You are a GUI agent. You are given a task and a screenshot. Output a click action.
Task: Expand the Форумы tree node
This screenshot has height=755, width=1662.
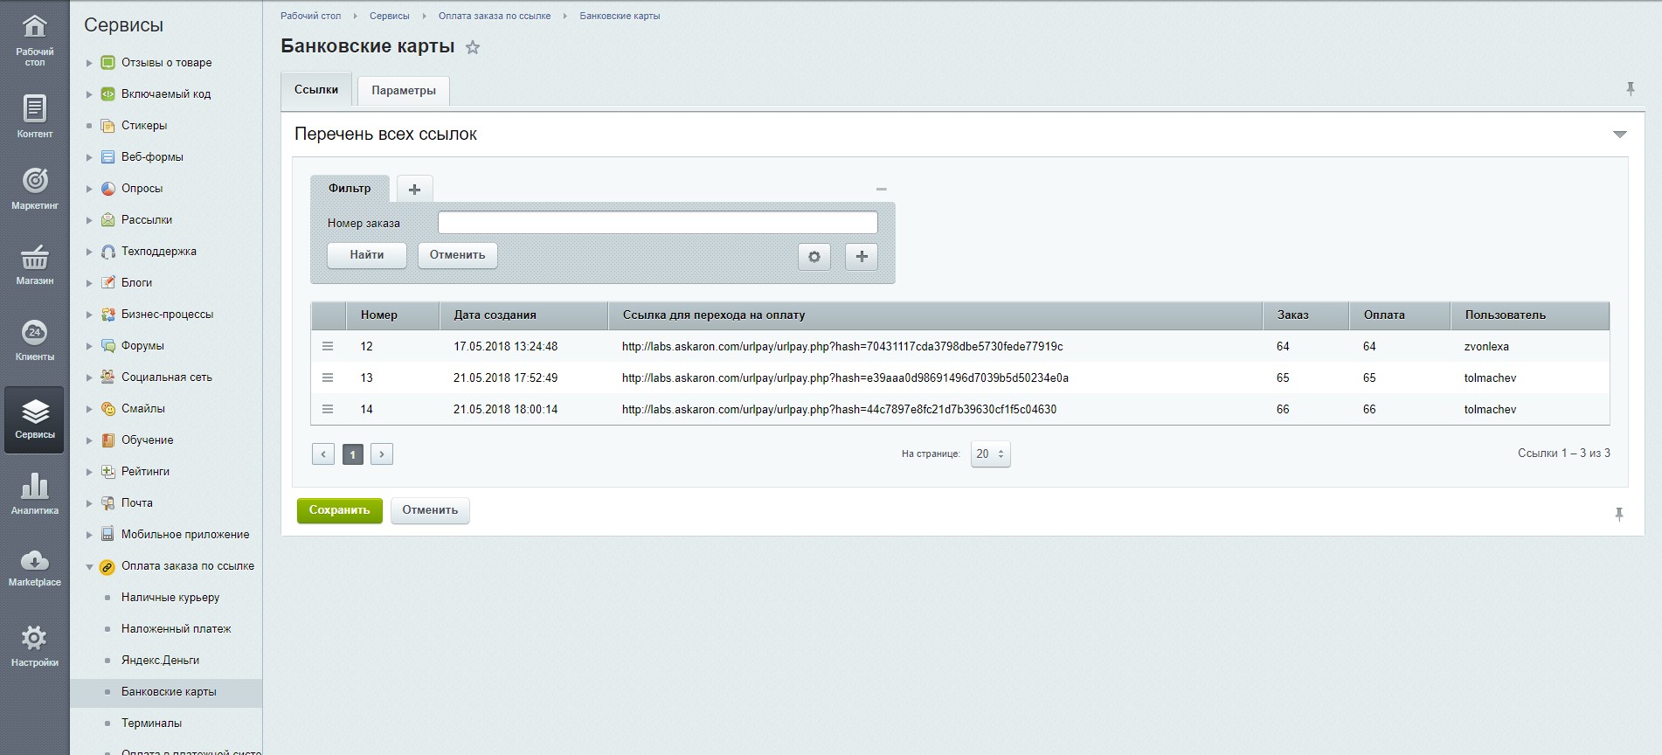[89, 346]
